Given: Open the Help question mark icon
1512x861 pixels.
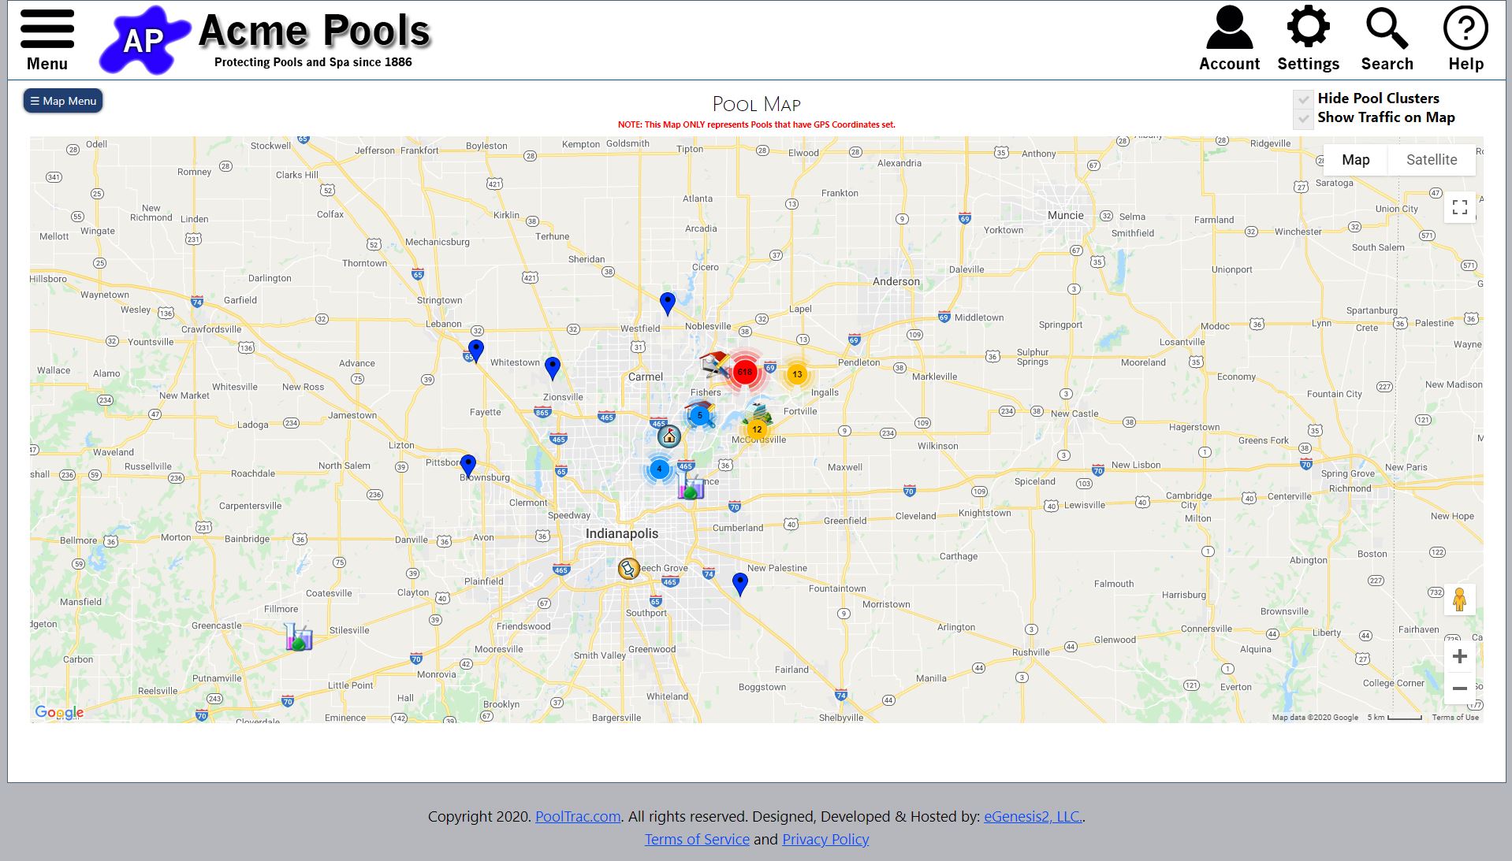Looking at the screenshot, I should tap(1465, 40).
